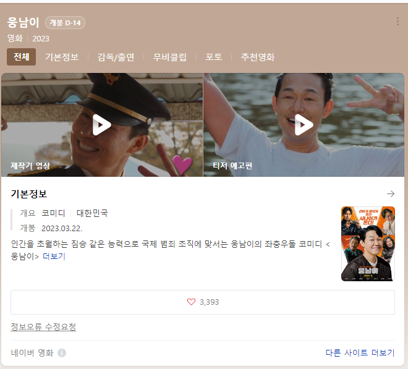408x369 pixels.
Task: Expand synopsis with 더보기 link
Action: point(54,257)
